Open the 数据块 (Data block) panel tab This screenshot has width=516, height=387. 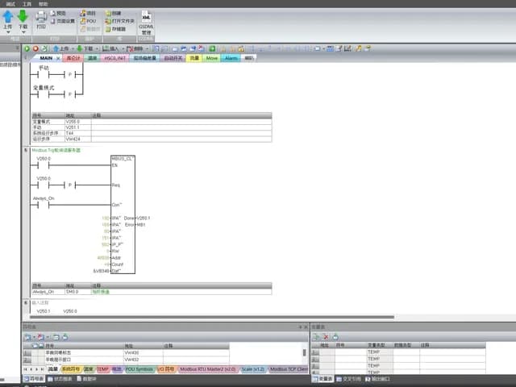(x=86, y=379)
